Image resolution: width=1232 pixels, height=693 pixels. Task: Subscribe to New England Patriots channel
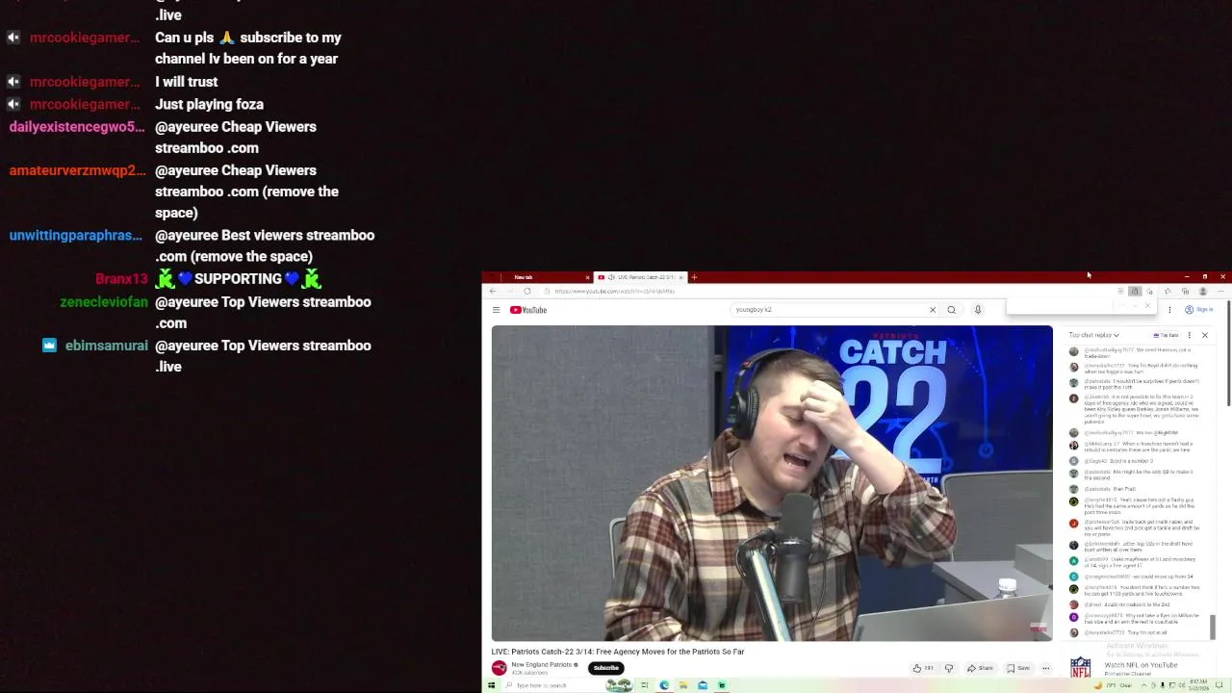[x=605, y=668]
